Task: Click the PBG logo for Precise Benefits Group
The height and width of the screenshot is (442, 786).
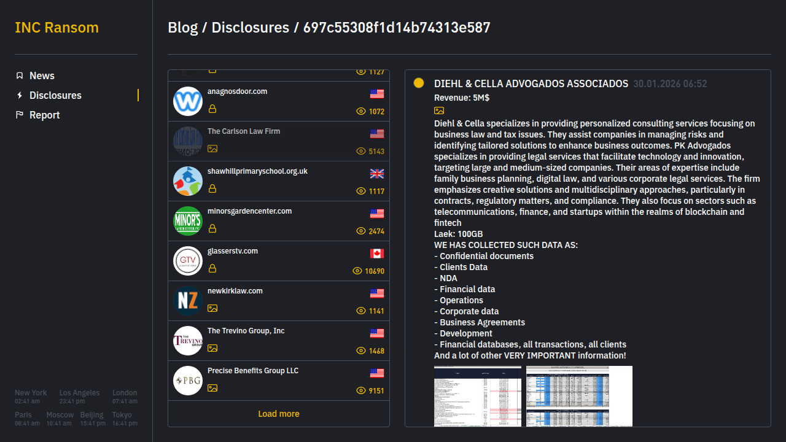Action: click(x=188, y=381)
